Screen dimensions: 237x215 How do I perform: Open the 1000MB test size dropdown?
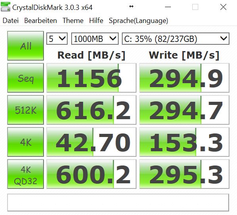click(95, 38)
